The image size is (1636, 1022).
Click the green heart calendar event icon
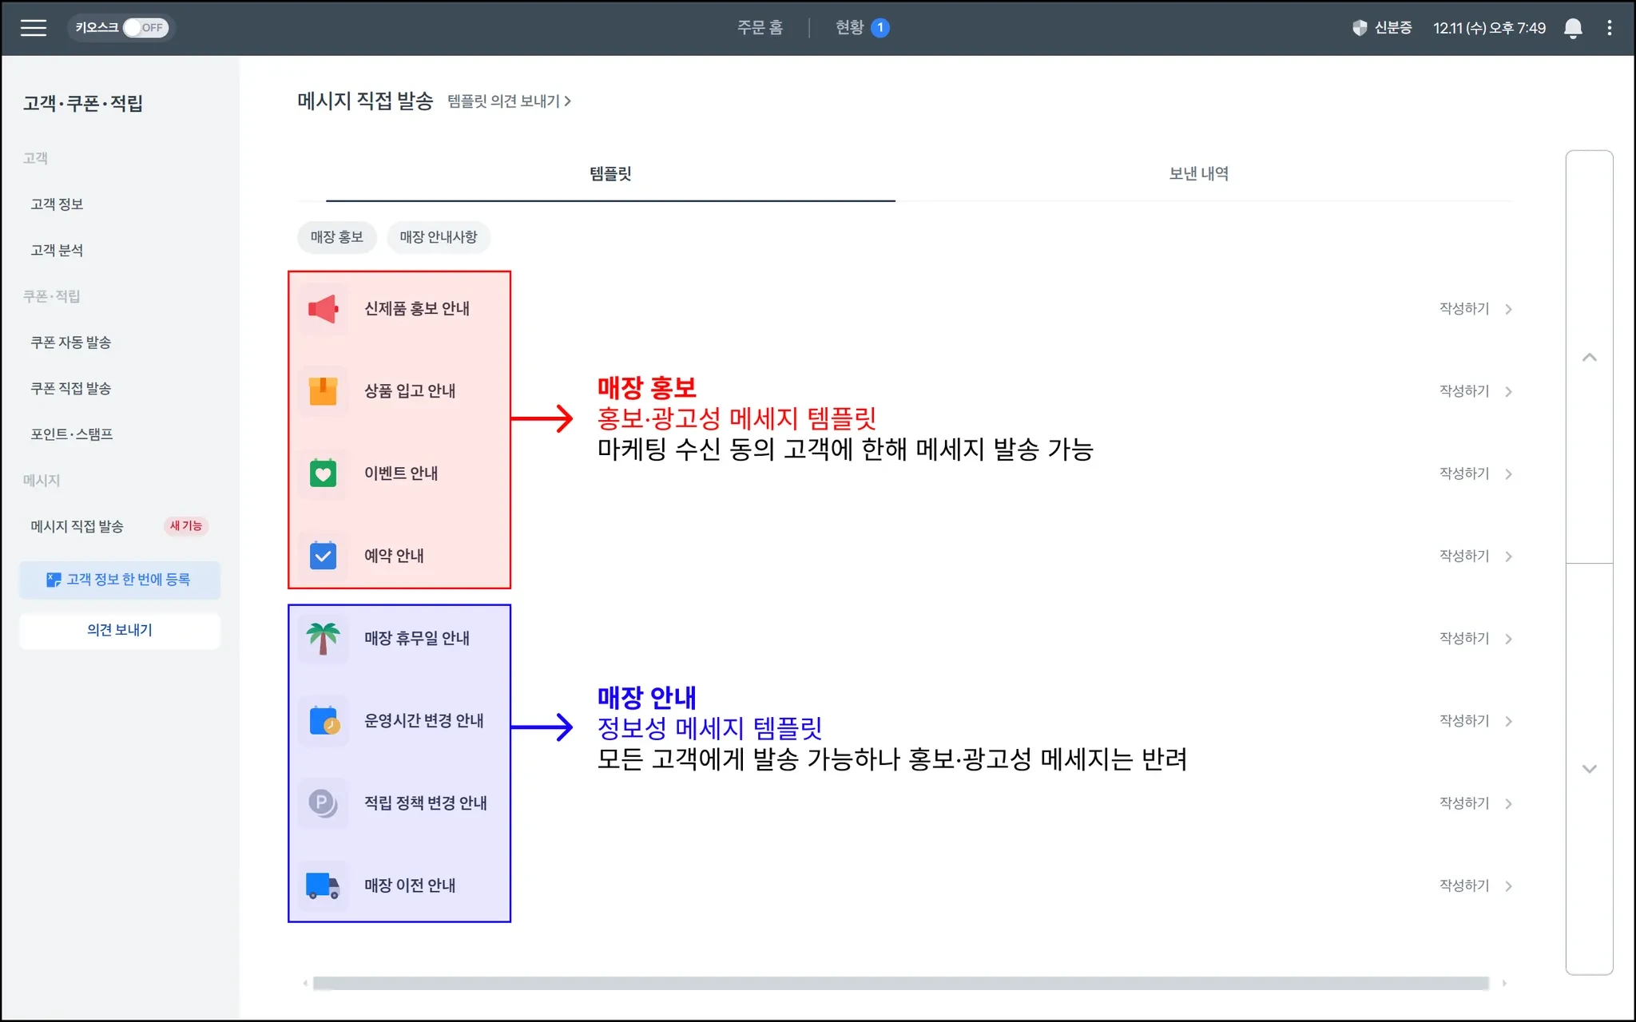324,473
